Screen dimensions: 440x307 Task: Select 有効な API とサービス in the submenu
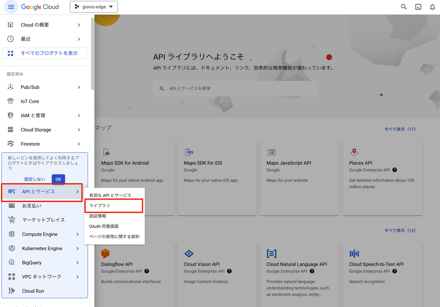tap(114, 195)
